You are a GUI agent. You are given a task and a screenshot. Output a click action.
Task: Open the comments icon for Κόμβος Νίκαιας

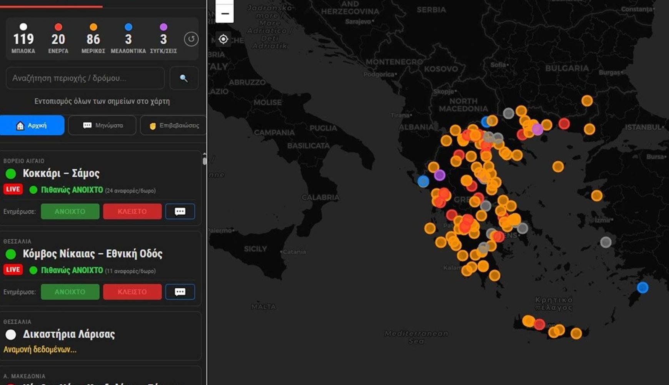pyautogui.click(x=180, y=291)
